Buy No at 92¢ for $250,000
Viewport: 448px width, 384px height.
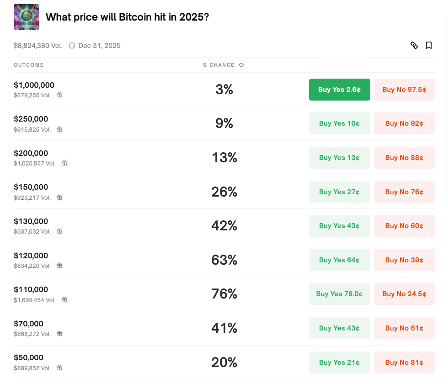point(404,123)
